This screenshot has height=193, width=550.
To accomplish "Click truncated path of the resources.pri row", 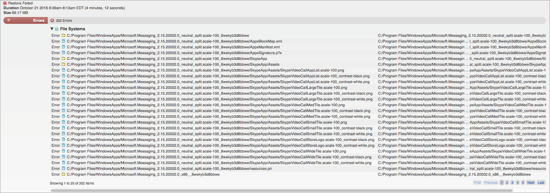I will (462, 168).
